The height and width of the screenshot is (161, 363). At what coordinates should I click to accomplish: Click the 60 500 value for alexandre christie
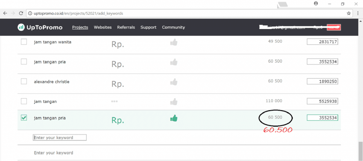[275, 81]
